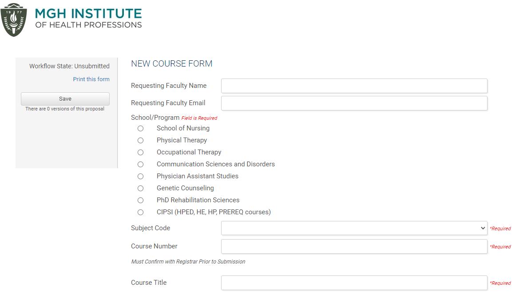Pick Communication Sciences and Disorders option
The width and height of the screenshot is (527, 299).
[x=140, y=164]
